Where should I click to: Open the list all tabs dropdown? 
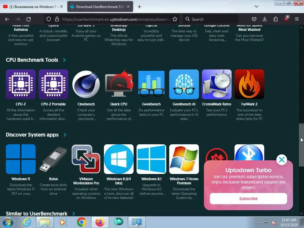pos(256,7)
